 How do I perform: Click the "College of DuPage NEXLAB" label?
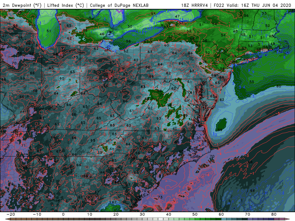click(x=119, y=5)
